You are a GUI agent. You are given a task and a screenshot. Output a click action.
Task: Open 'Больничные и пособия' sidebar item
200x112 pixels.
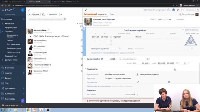[12, 36]
